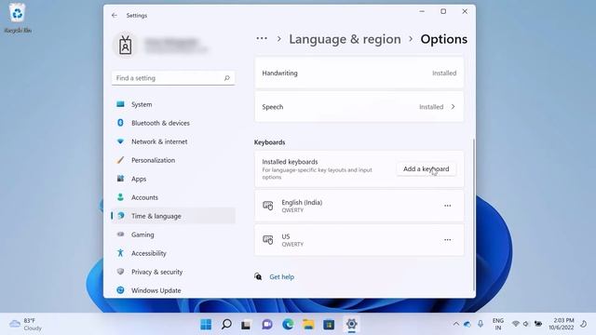
Task: Open Task View on taskbar
Action: point(246,325)
